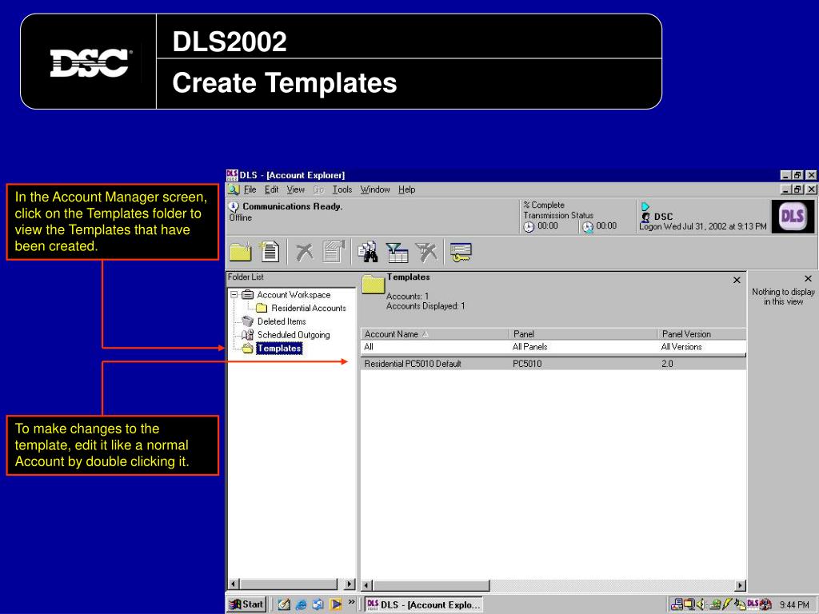Click the Internet Explorer quick launch icon
The height and width of the screenshot is (614, 819).
(x=302, y=604)
